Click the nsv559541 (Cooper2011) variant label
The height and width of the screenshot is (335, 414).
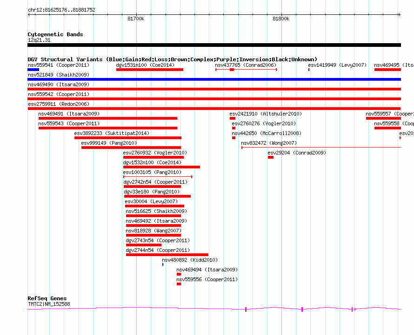[59, 65]
